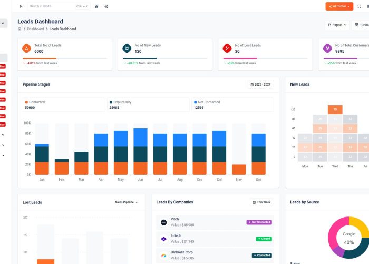
Task: Click the February bar in Pipeline Stages
Action: pyautogui.click(x=62, y=167)
